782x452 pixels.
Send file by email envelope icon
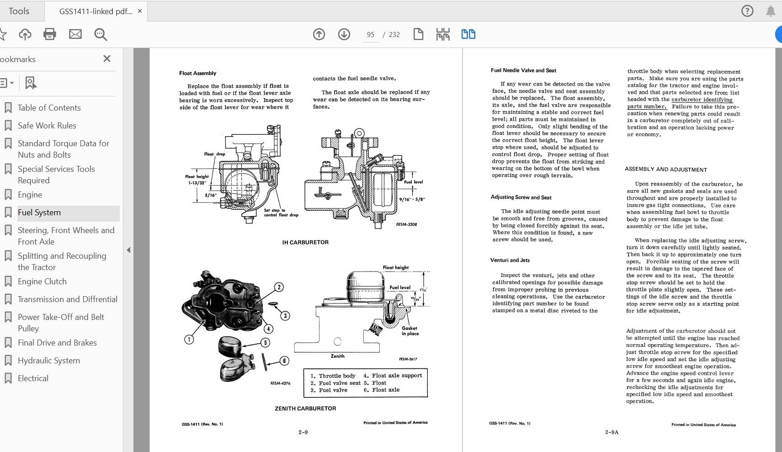click(x=75, y=34)
